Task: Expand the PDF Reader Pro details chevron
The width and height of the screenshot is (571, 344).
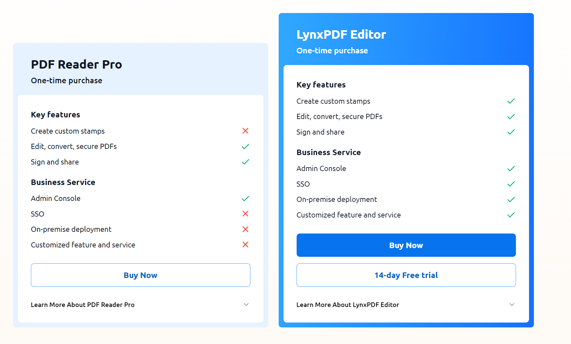Action: tap(246, 305)
